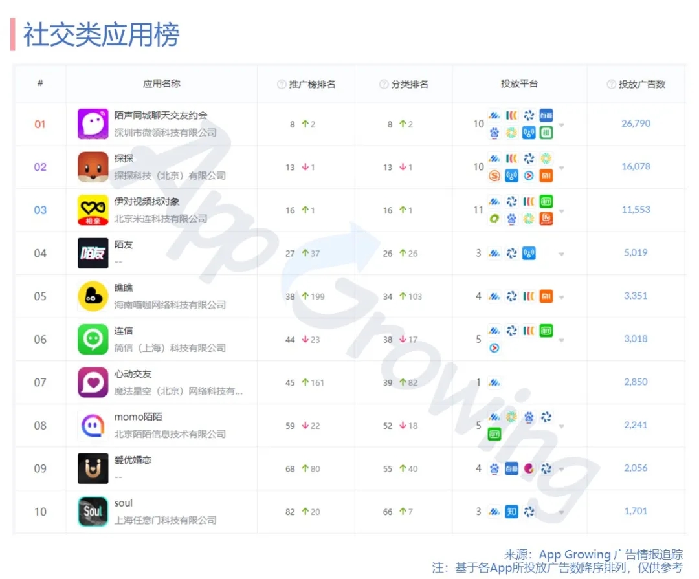Open the 5,019 ad count link
This screenshot has height=579, width=699.
click(636, 253)
